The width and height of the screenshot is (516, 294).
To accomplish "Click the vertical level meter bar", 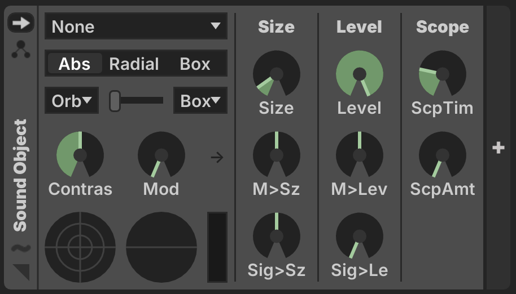I will (217, 247).
